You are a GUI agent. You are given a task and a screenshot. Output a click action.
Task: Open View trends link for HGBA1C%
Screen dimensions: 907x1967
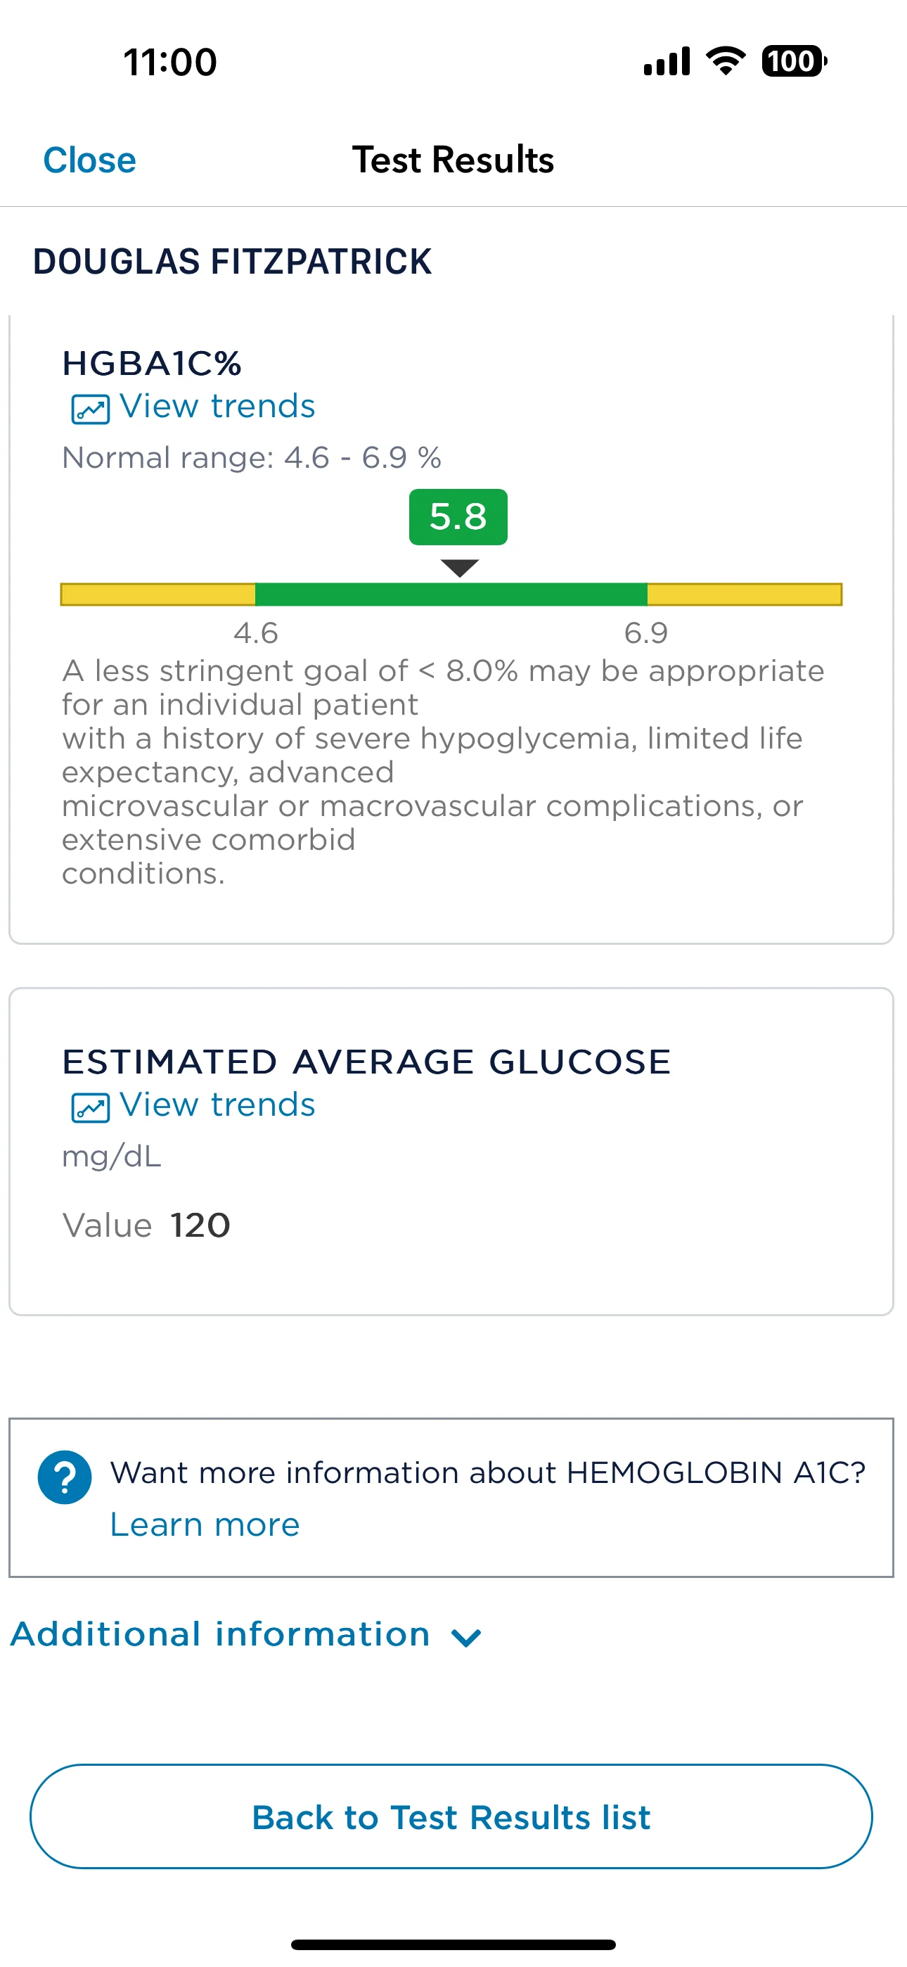click(x=217, y=406)
